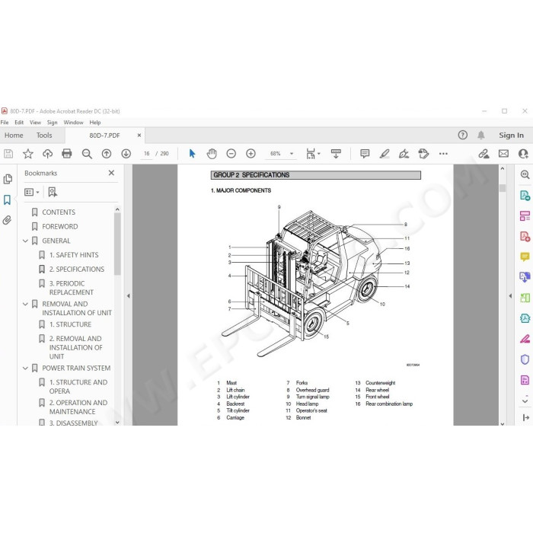Click the Save file icon
The height and width of the screenshot is (533, 533).
click(8, 154)
